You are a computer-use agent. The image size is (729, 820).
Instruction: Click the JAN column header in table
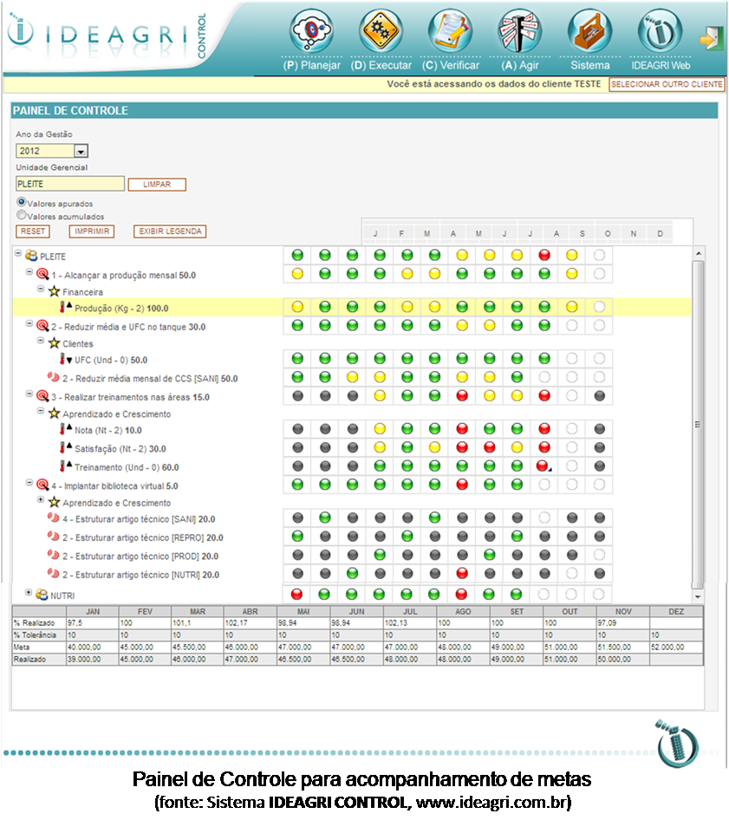[x=93, y=611]
